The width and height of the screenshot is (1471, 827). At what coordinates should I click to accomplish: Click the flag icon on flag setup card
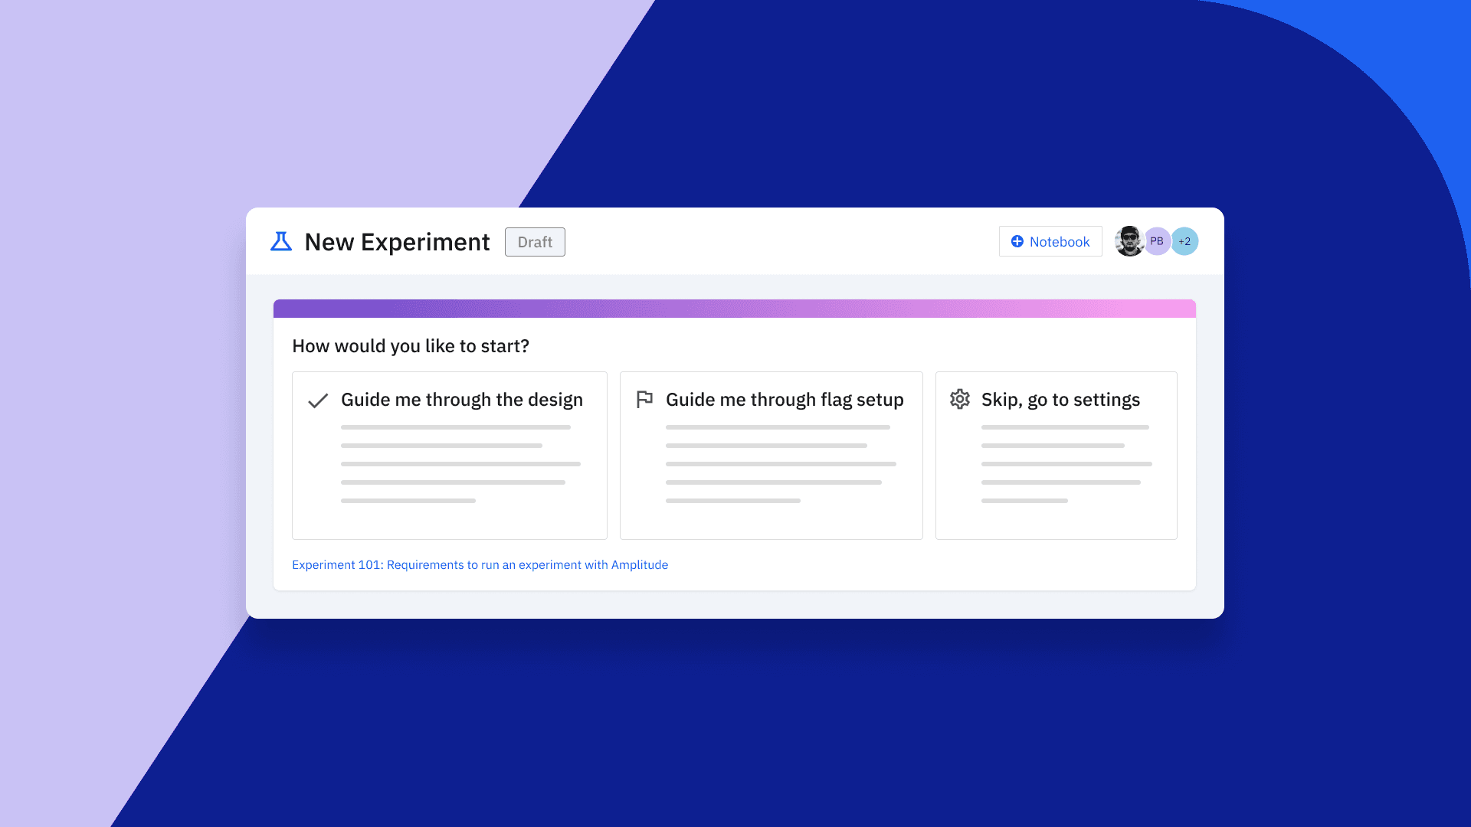[x=644, y=399]
